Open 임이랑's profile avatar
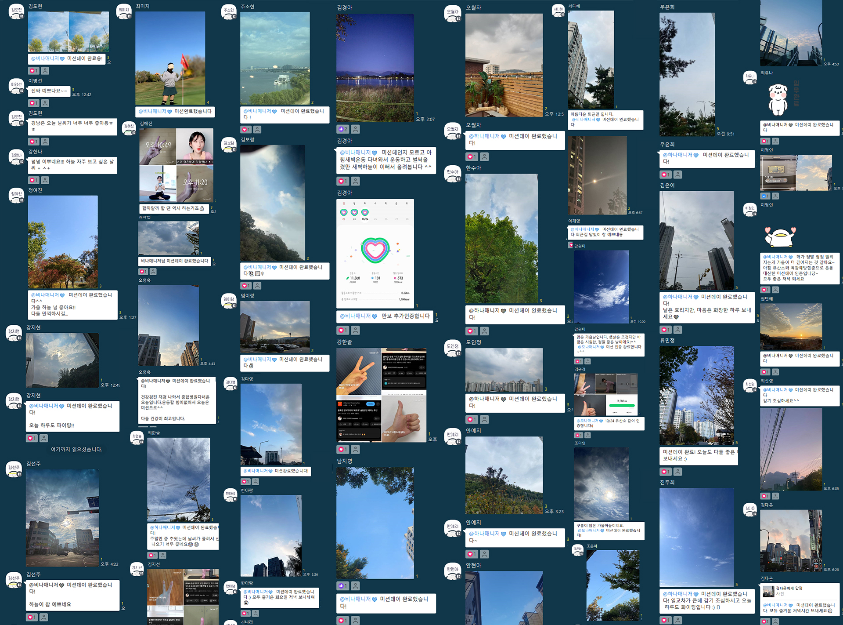 click(x=229, y=301)
